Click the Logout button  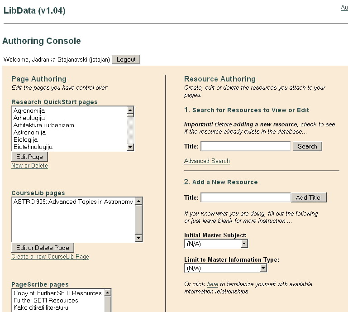pos(126,59)
